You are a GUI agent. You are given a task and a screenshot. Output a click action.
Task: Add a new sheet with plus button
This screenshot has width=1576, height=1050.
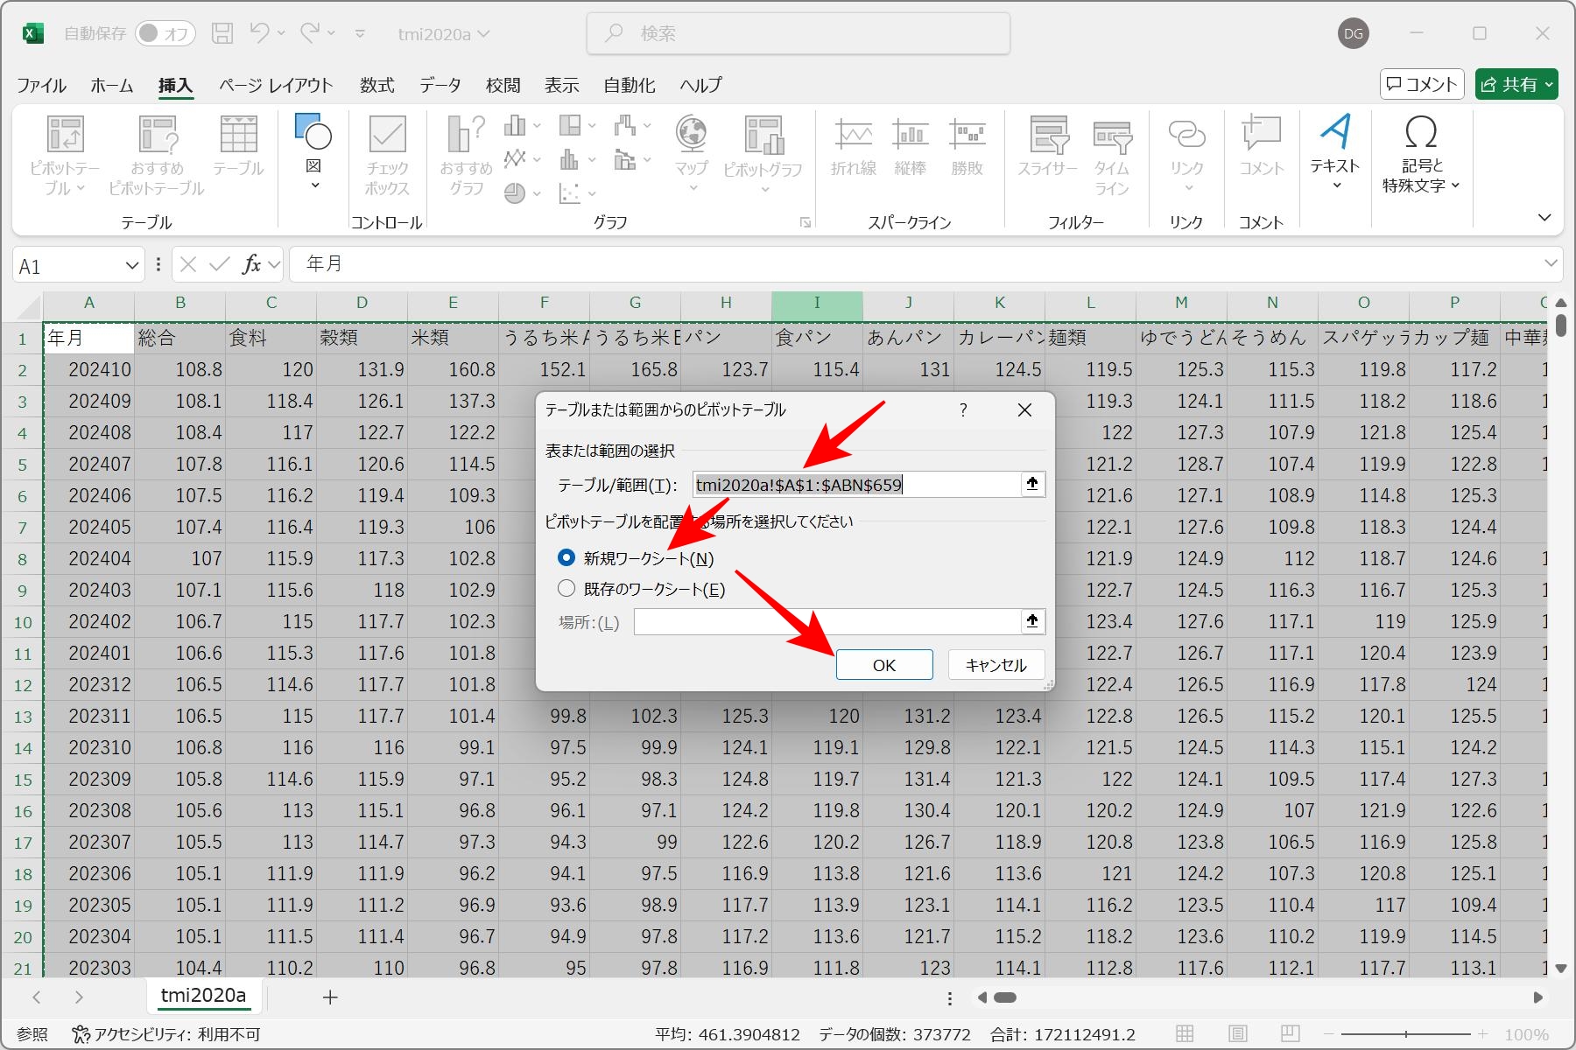coord(330,997)
